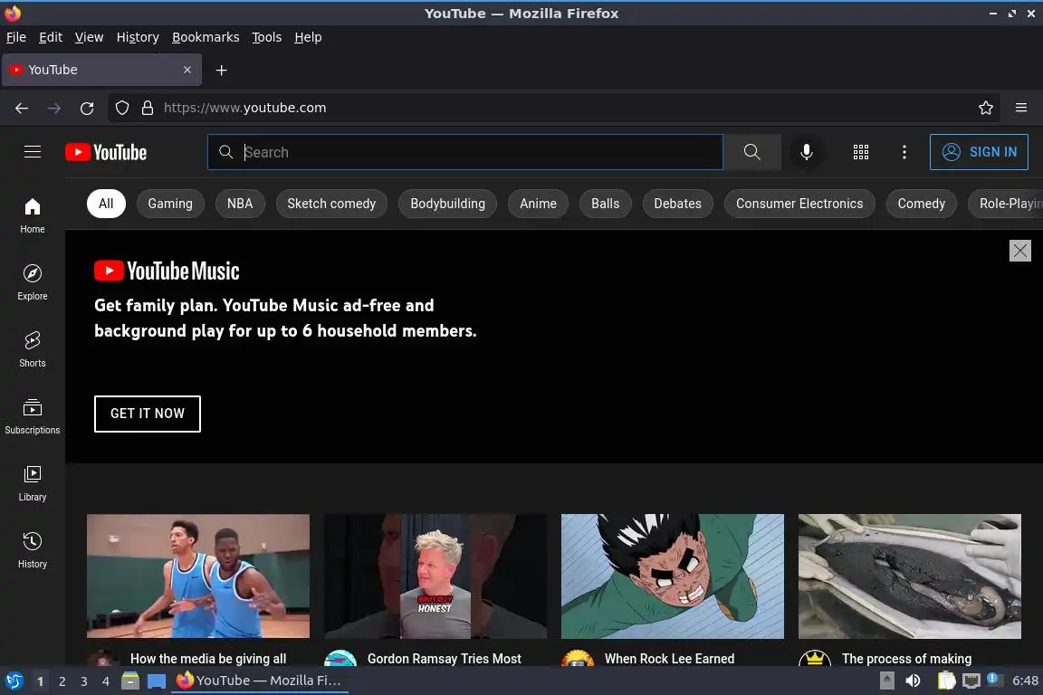The width and height of the screenshot is (1043, 695).
Task: Select the Anime filter chip
Action: [538, 204]
